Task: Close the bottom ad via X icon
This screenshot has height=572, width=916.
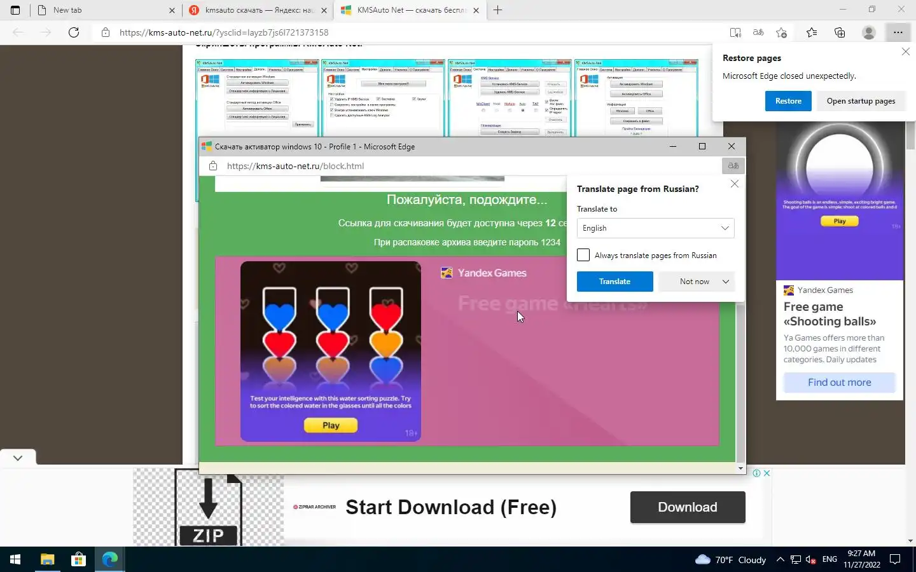Action: pos(767,473)
